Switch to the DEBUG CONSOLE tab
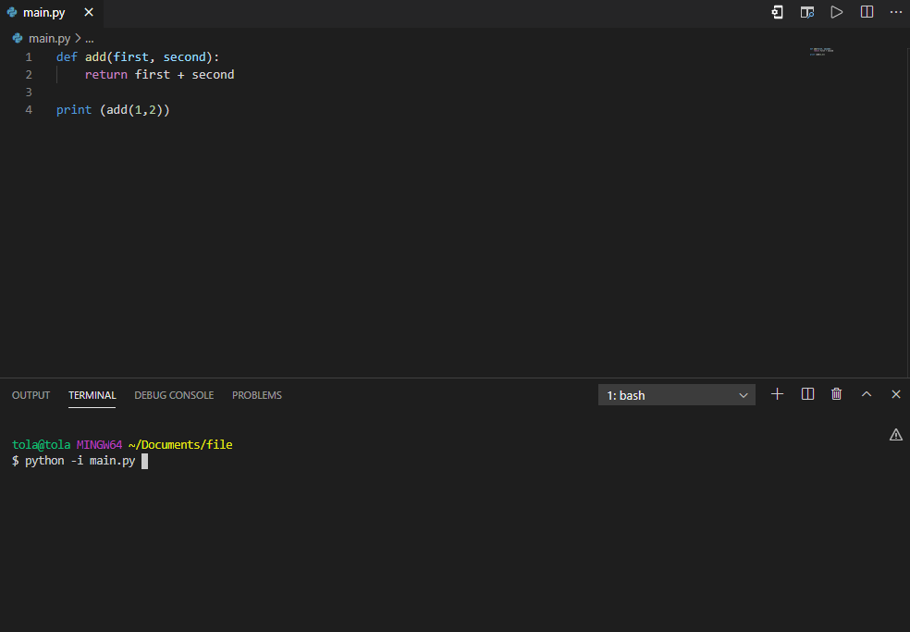 pos(174,395)
